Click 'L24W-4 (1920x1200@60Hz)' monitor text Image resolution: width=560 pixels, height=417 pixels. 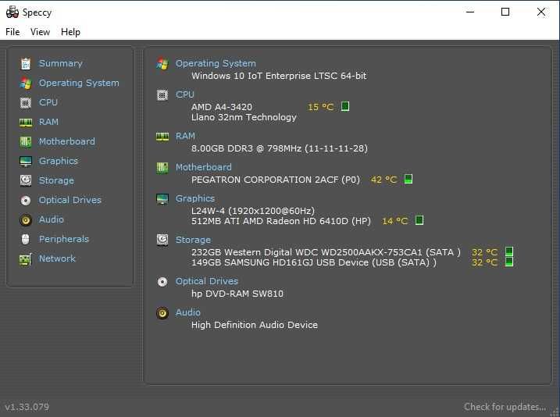pyautogui.click(x=253, y=211)
